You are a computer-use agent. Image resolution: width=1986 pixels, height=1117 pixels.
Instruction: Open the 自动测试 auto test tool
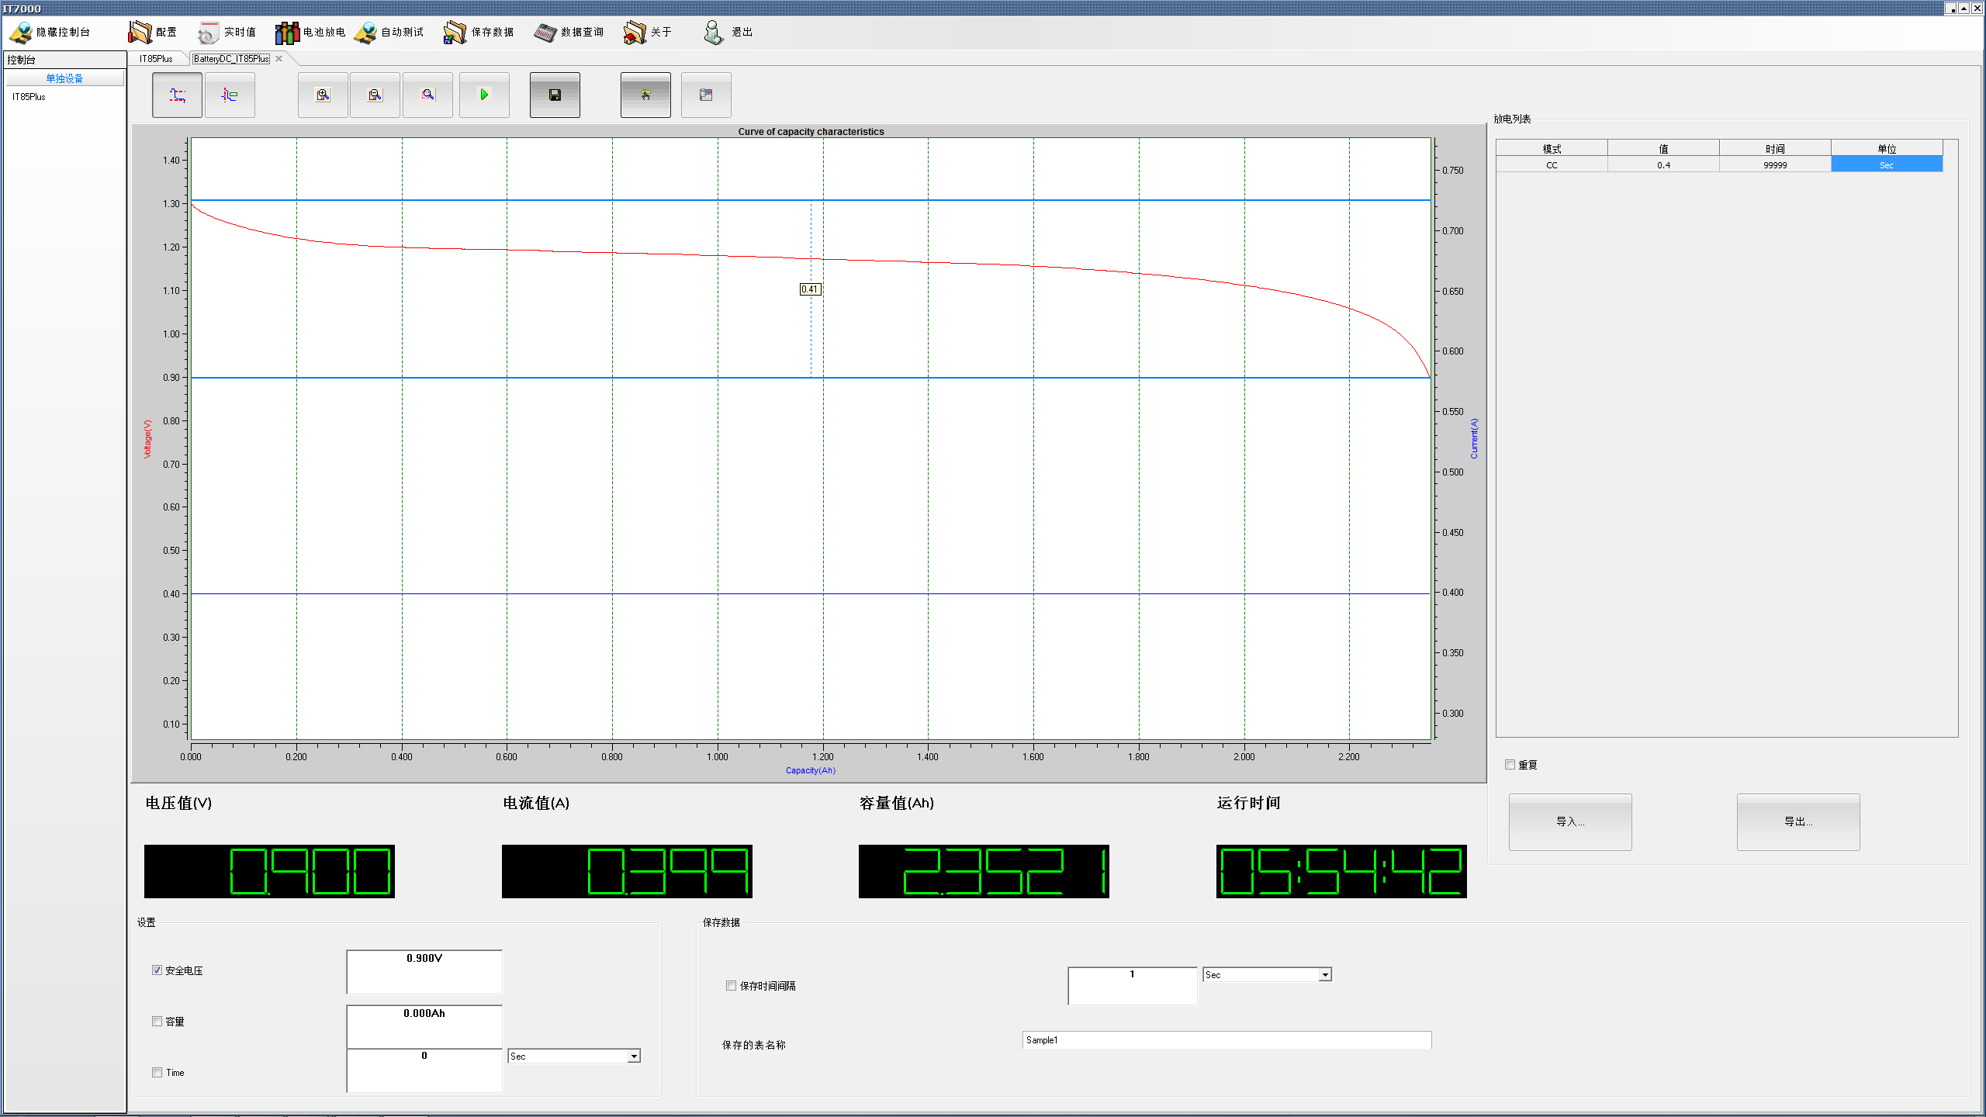click(389, 32)
